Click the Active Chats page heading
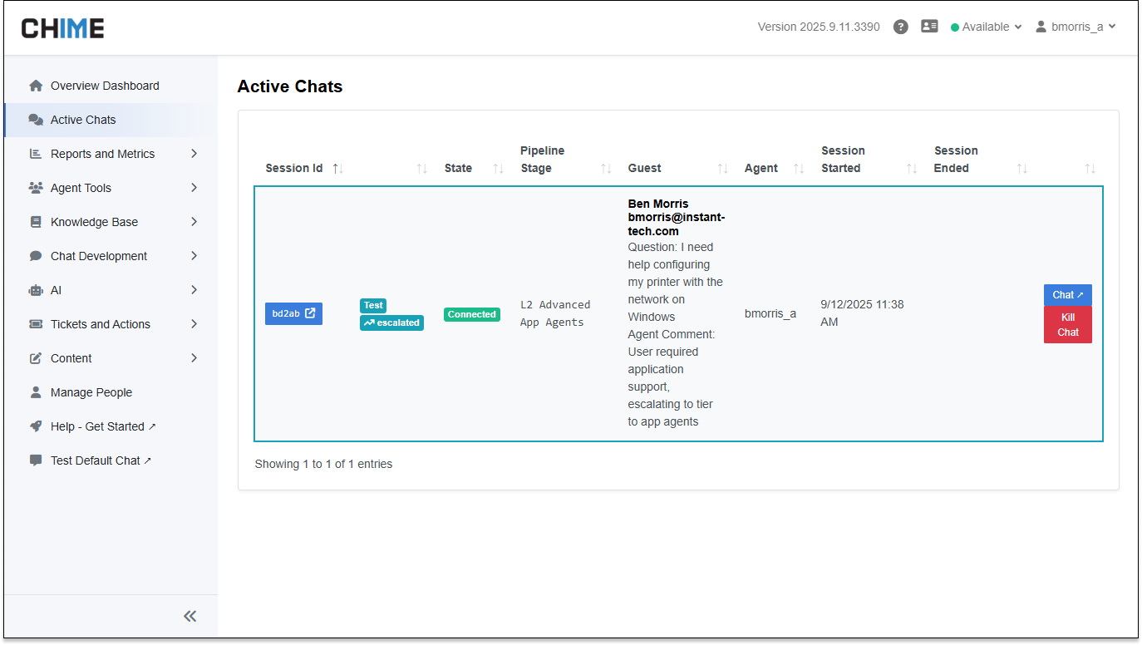The width and height of the screenshot is (1142, 645). 290,86
